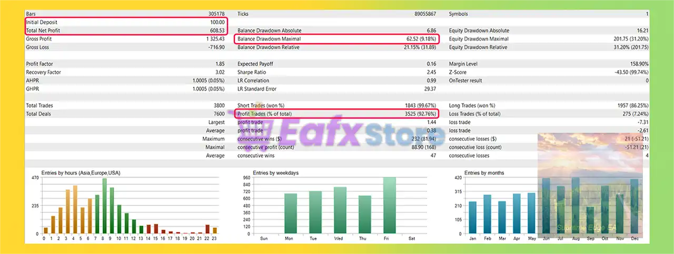Select the Recovery Factor value 3.02
This screenshot has height=254, width=674.
[x=220, y=72]
